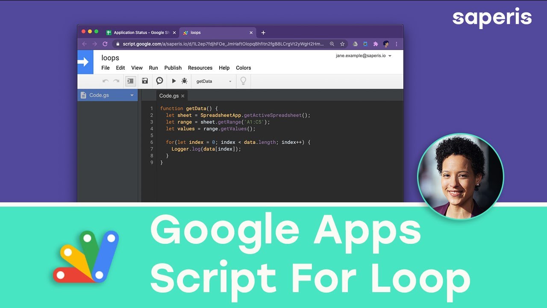
Task: Open the Chrome profile avatar
Action: pyautogui.click(x=386, y=44)
